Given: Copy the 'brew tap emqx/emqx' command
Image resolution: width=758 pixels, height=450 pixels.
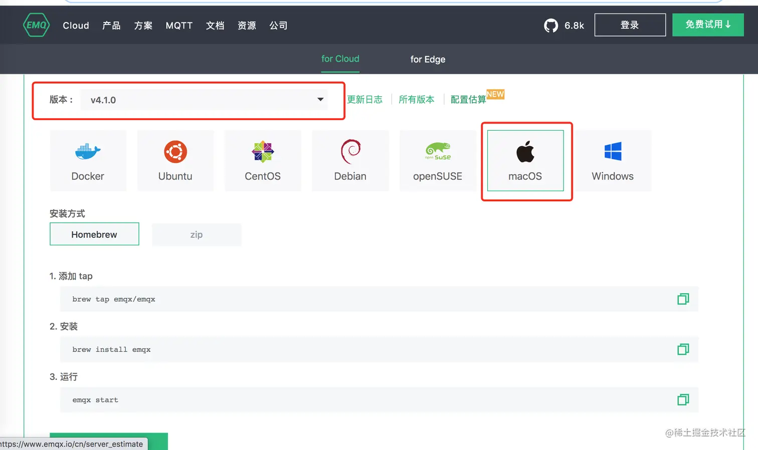Looking at the screenshot, I should [x=683, y=299].
